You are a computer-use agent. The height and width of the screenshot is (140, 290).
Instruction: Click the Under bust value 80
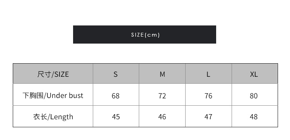254,96
